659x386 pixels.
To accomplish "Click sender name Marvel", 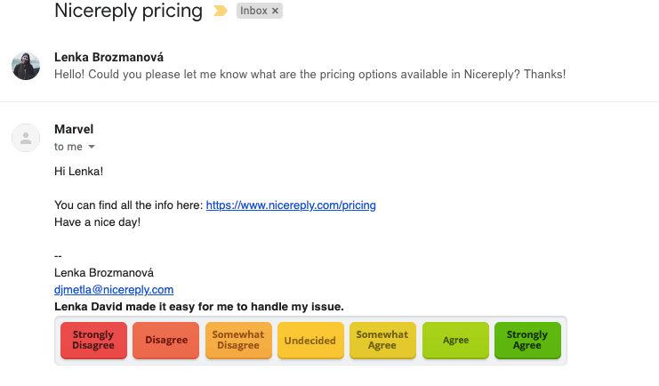I will [x=74, y=129].
